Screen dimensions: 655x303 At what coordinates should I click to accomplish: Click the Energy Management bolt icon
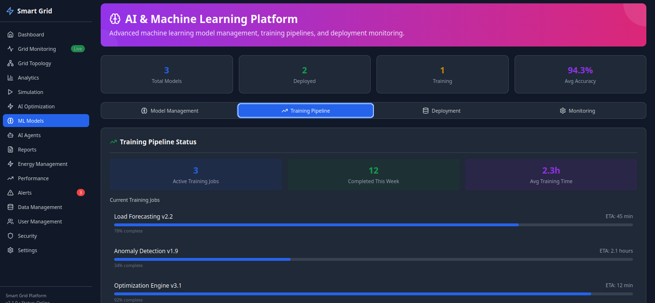click(11, 164)
